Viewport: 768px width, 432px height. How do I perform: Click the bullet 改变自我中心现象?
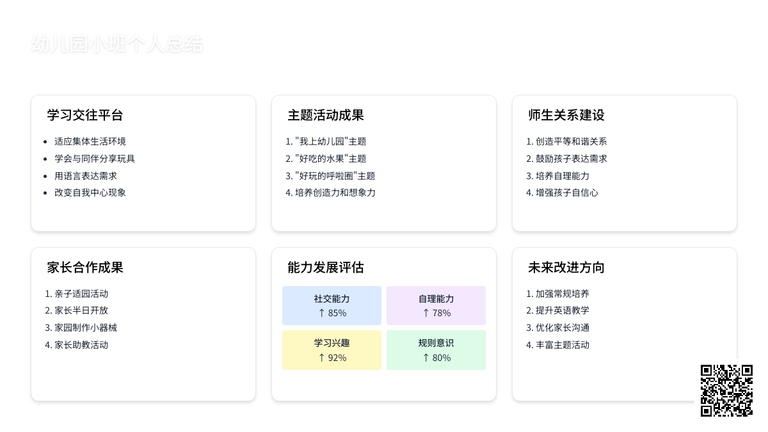[90, 193]
